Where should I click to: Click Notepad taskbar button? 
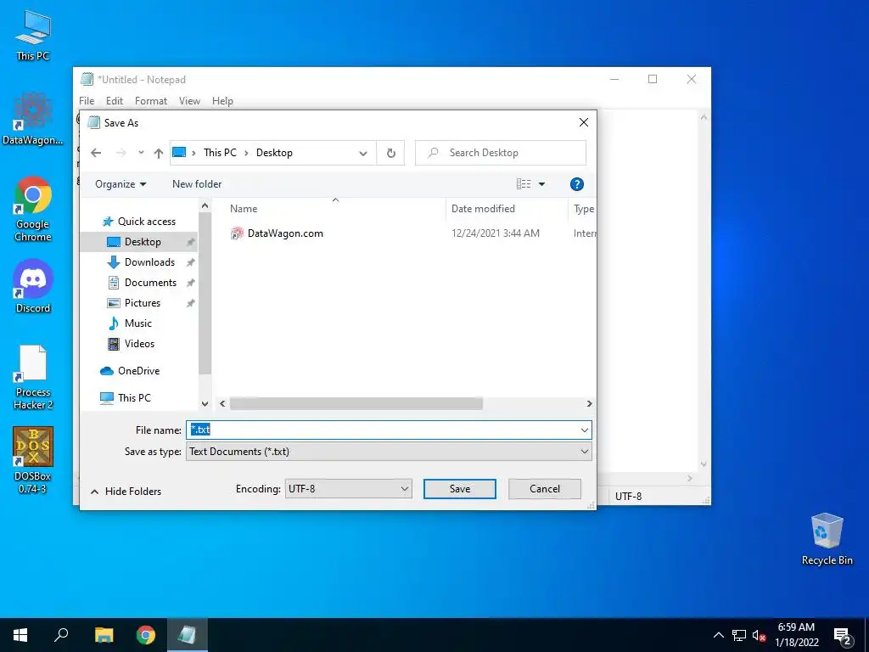click(x=186, y=635)
